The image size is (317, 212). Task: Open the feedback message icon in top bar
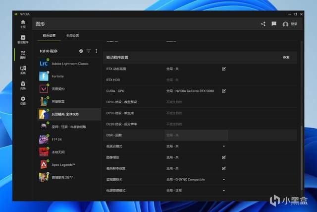pyautogui.click(x=274, y=24)
